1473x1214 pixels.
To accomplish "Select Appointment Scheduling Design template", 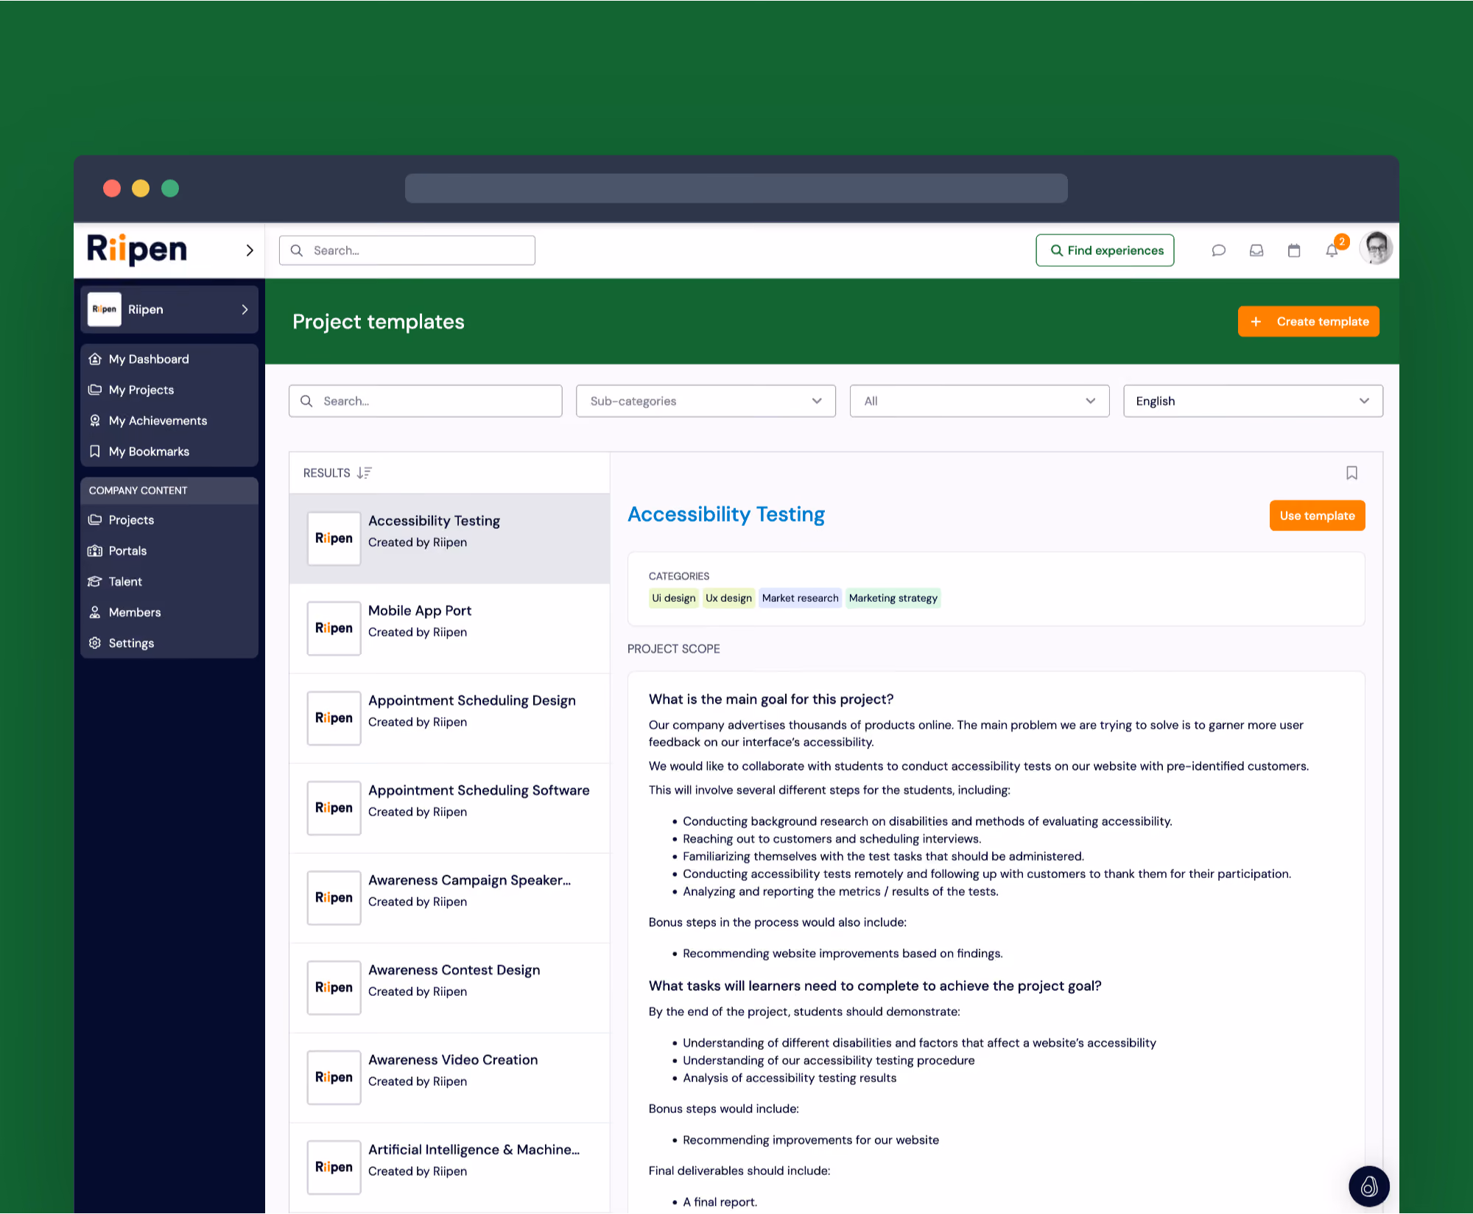I will 449,719.
